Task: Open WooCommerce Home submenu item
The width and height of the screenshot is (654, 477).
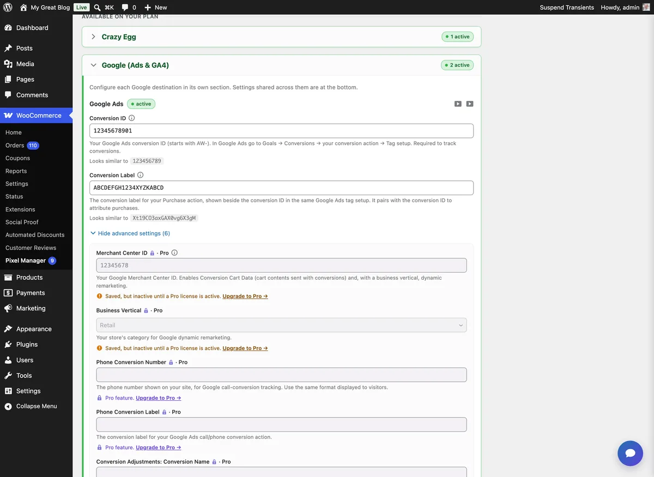Action: click(14, 132)
